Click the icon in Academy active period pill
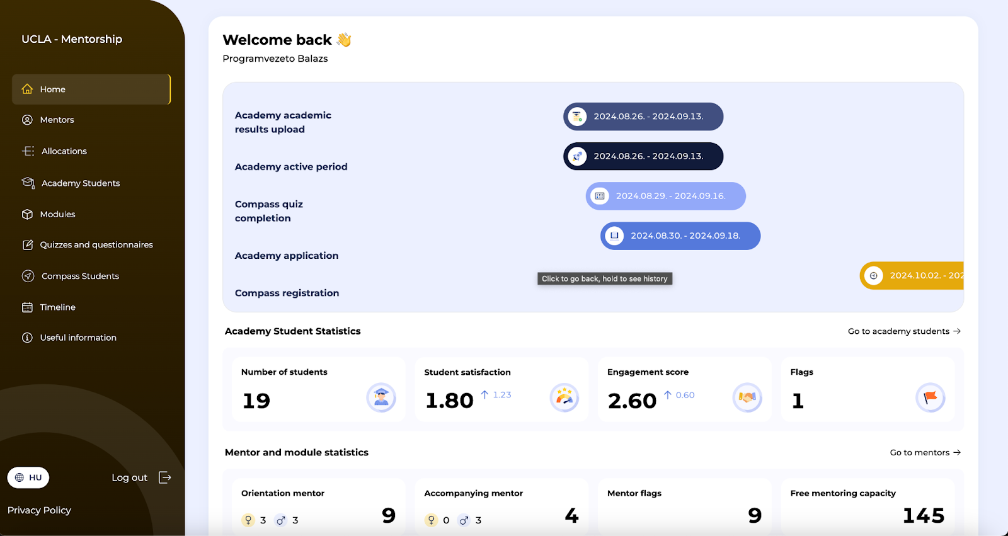1008x536 pixels. click(577, 156)
